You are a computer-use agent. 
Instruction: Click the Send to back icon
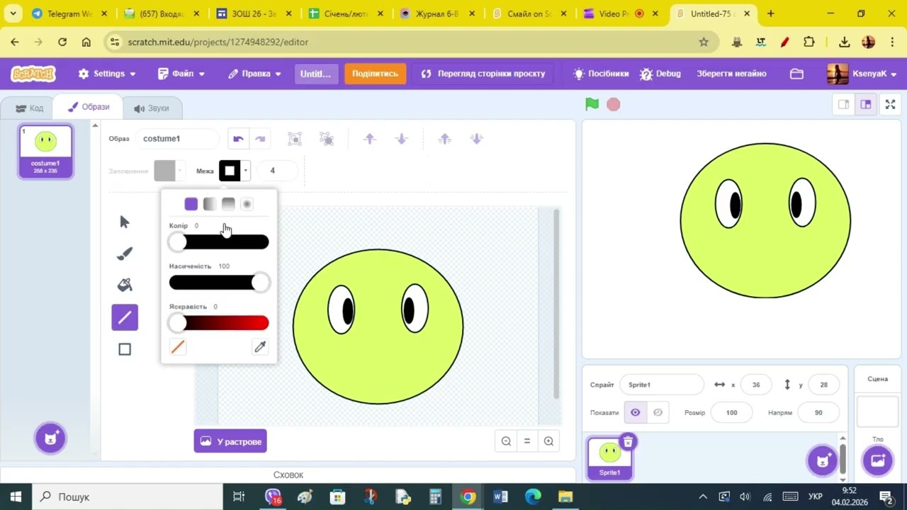(476, 139)
